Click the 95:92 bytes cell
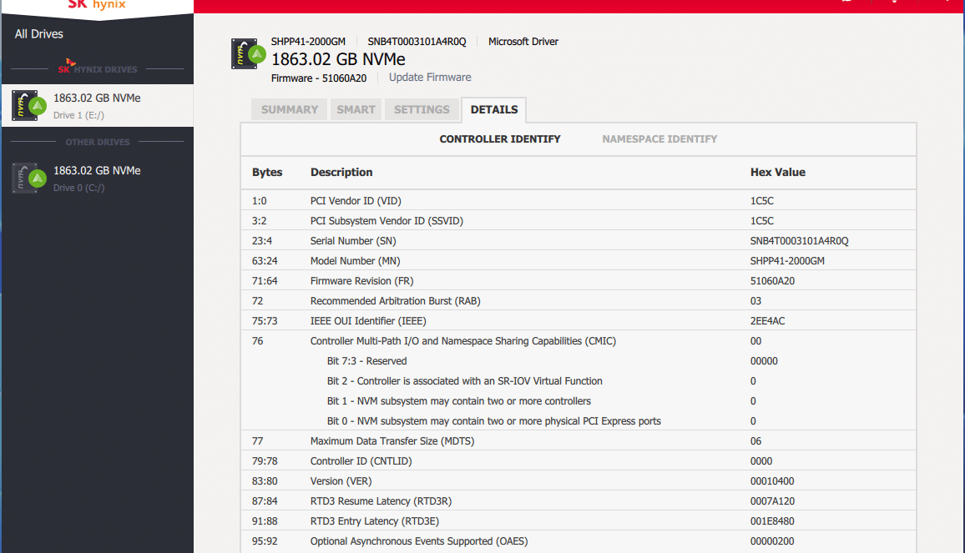Viewport: 965px width, 553px height. [265, 541]
